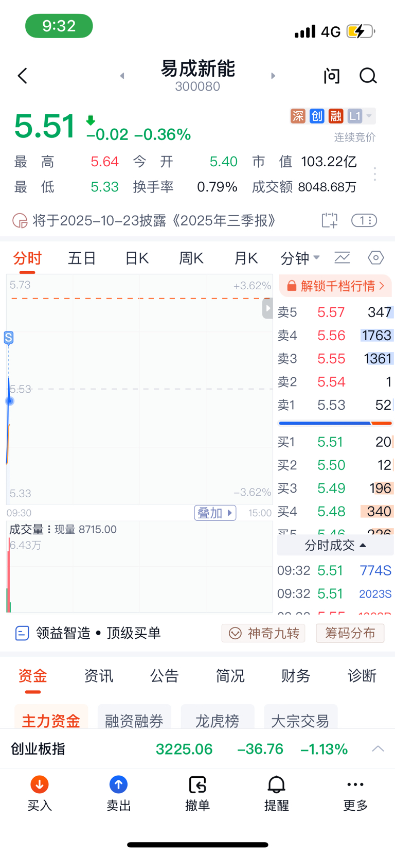Select the 卖5 5.57 order row
The height and width of the screenshot is (856, 395).
click(335, 312)
